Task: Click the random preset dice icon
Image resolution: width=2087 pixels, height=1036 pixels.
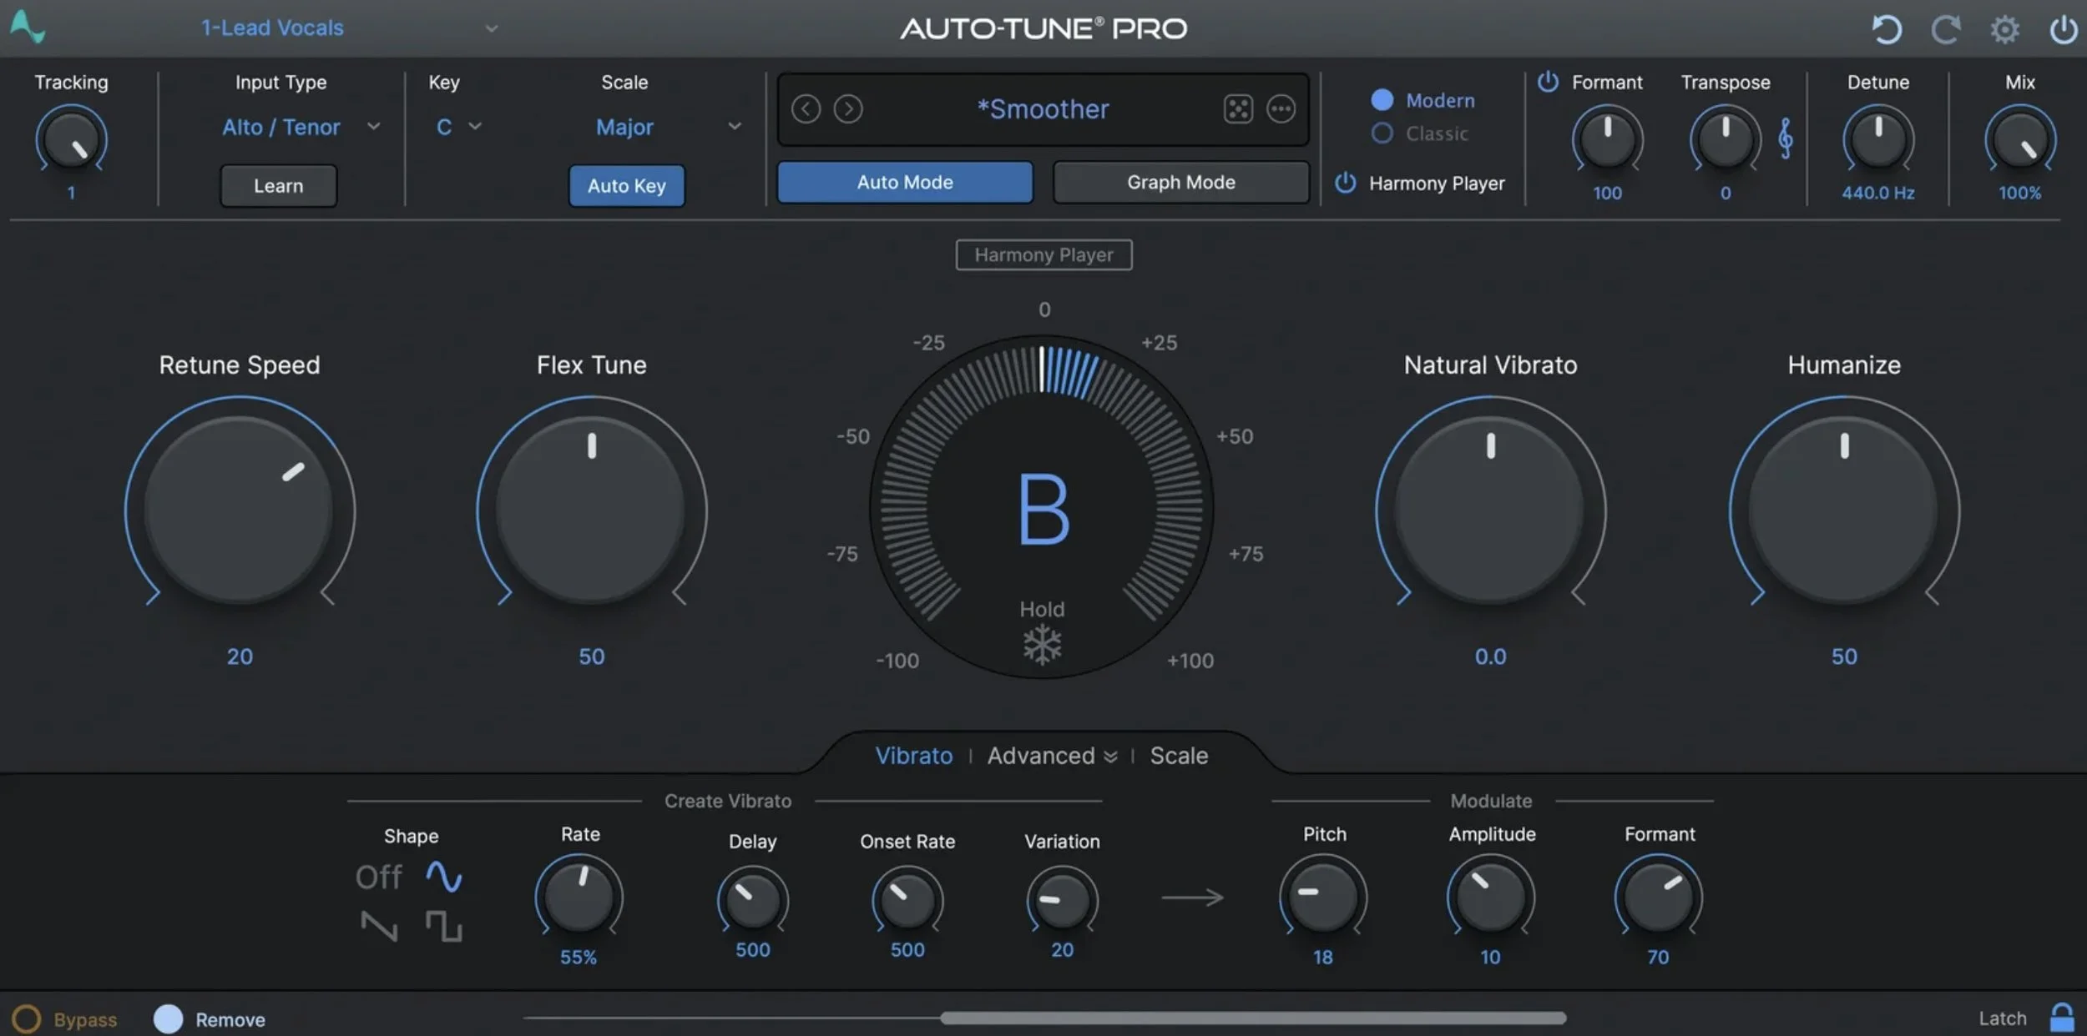Action: [x=1237, y=108]
